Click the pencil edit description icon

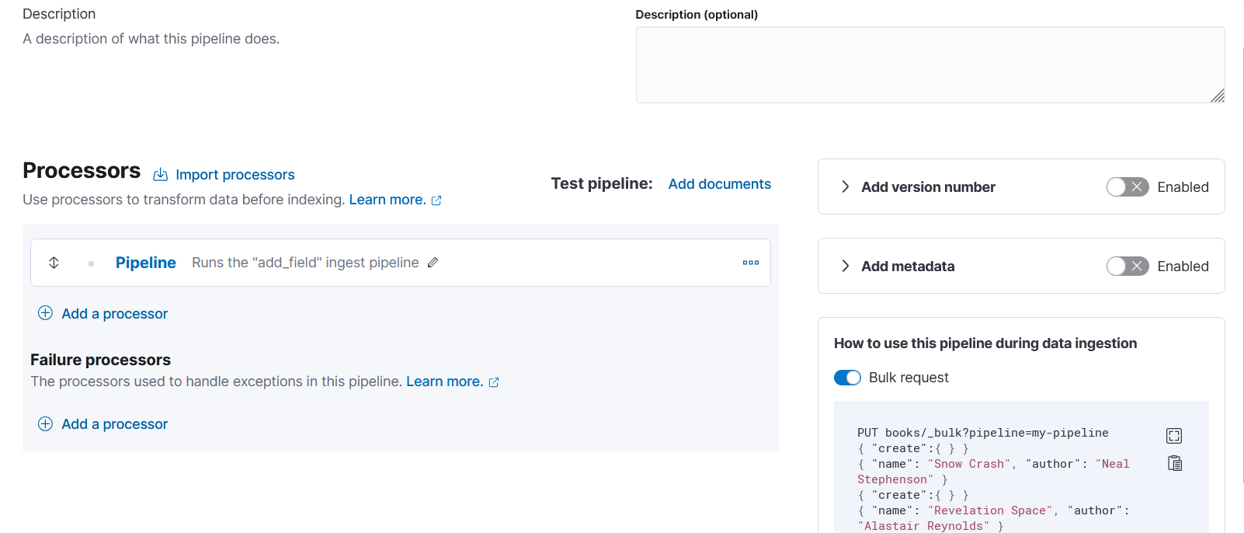pyautogui.click(x=433, y=263)
